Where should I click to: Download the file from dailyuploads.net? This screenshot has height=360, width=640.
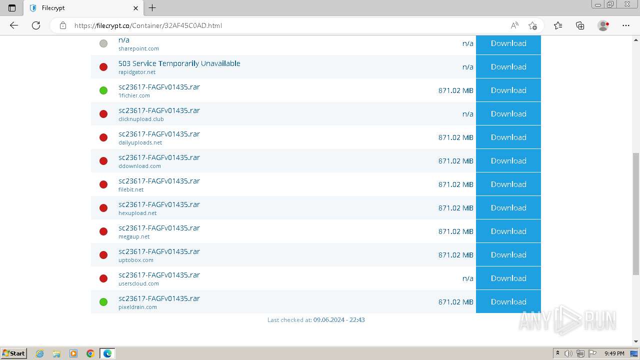508,137
